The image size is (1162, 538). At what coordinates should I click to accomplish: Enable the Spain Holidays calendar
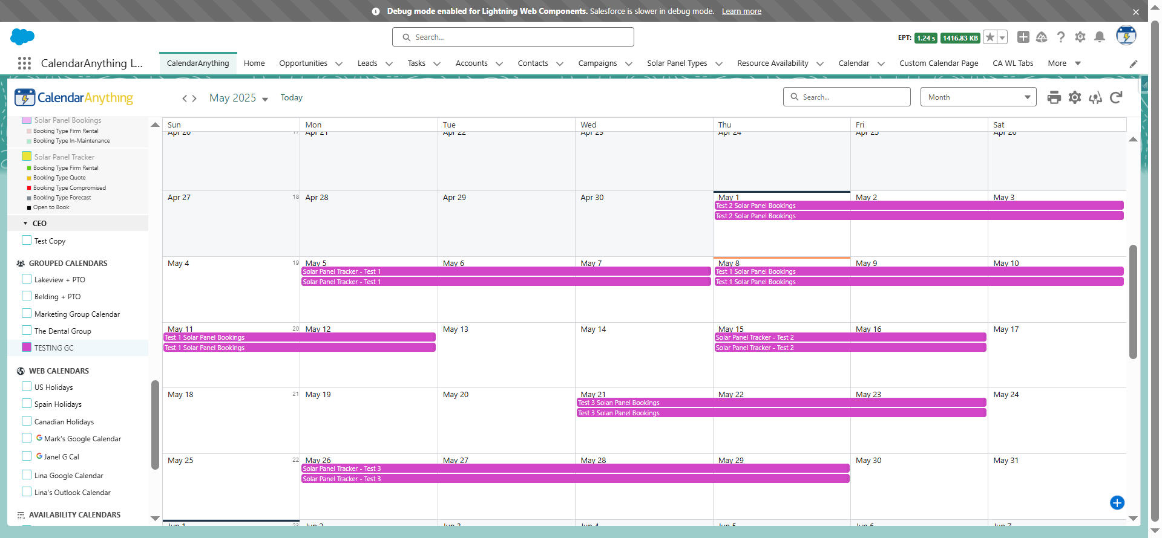27,404
